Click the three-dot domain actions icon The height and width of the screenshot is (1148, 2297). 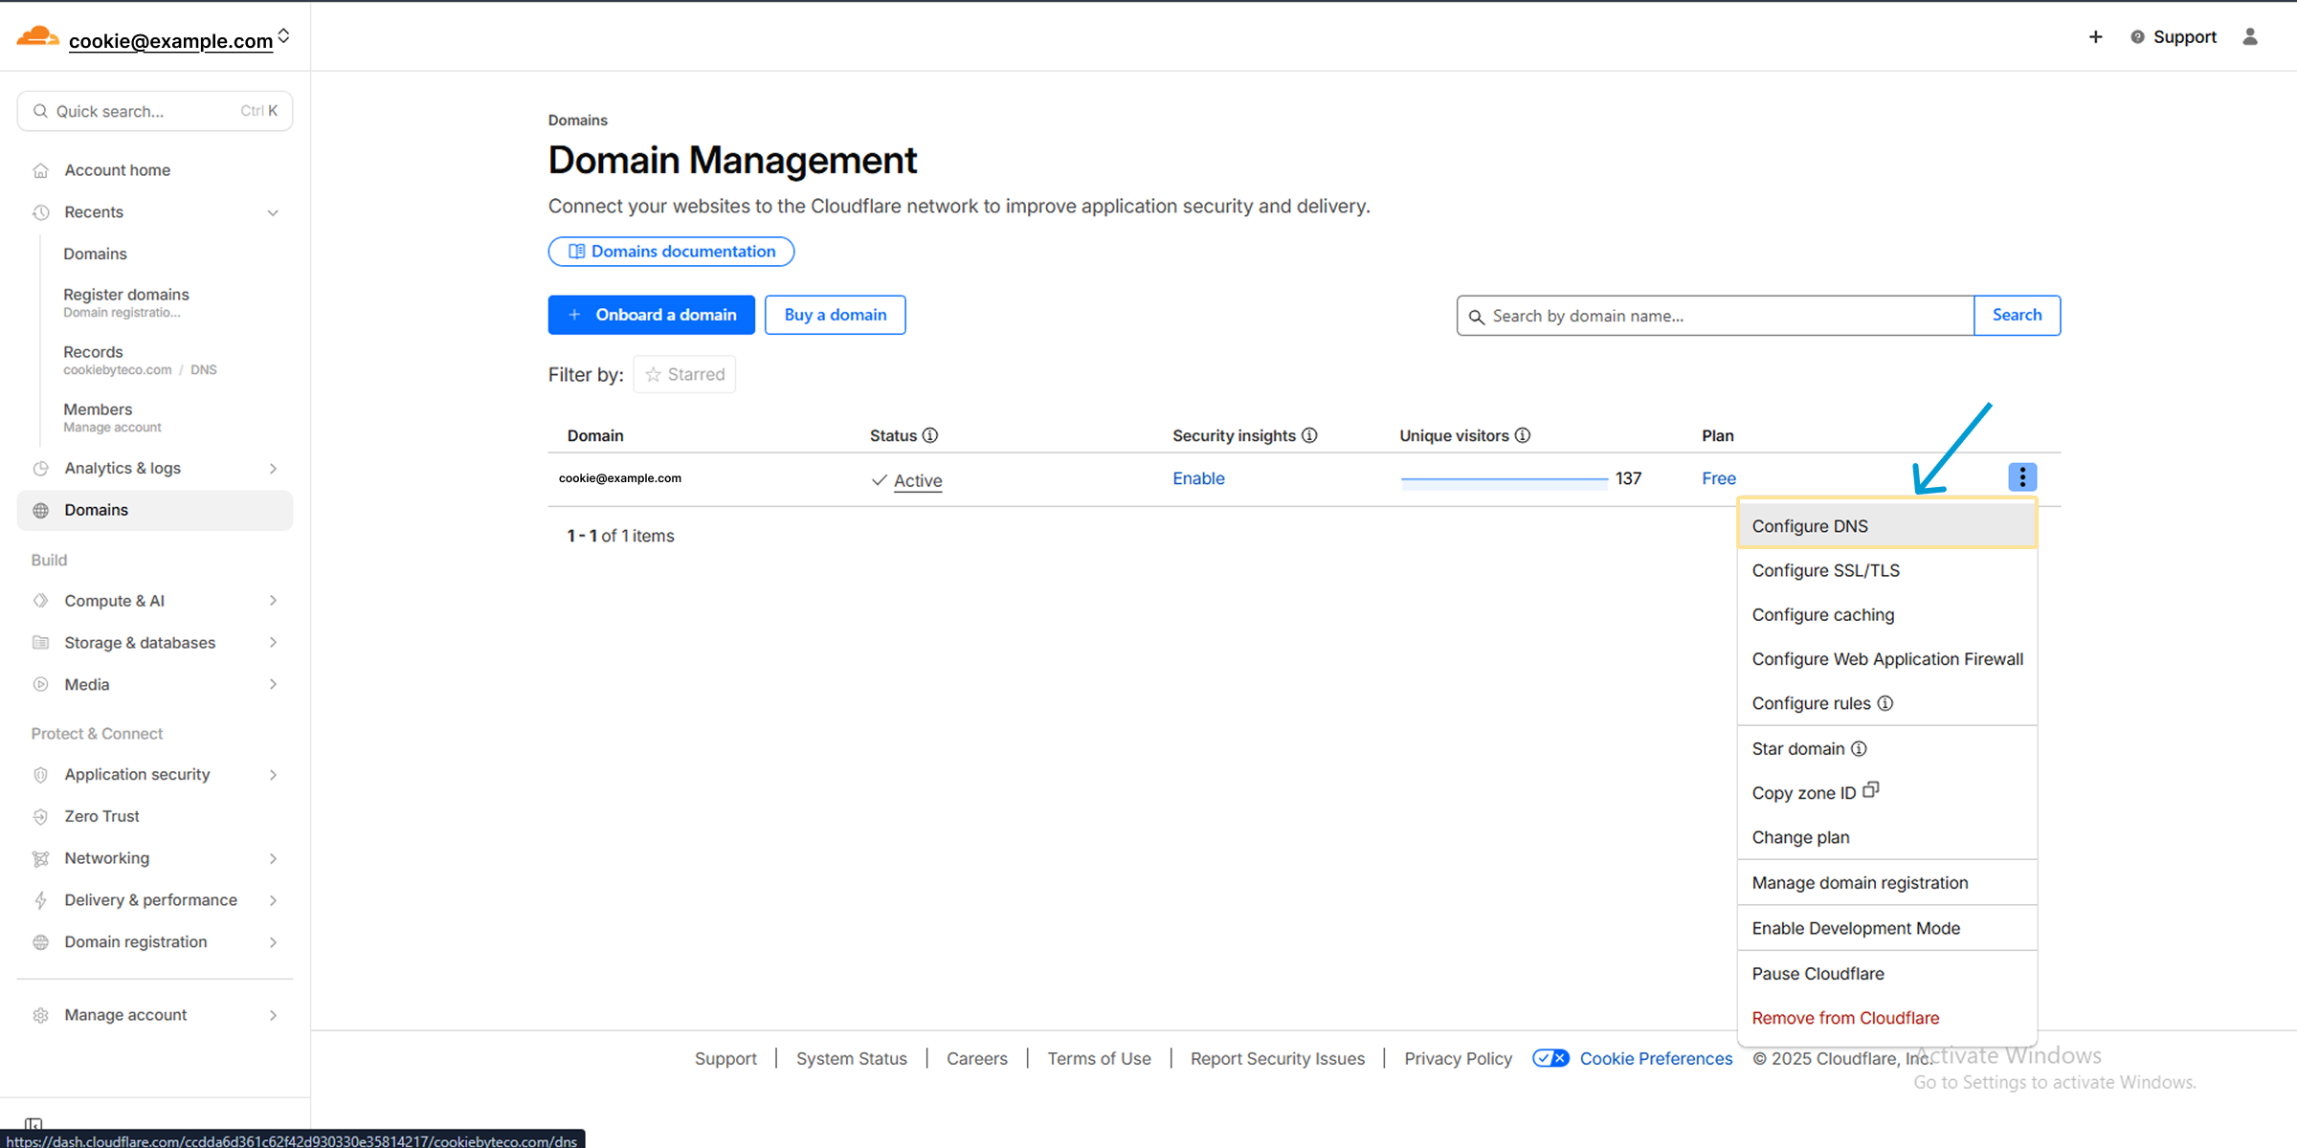click(2021, 477)
